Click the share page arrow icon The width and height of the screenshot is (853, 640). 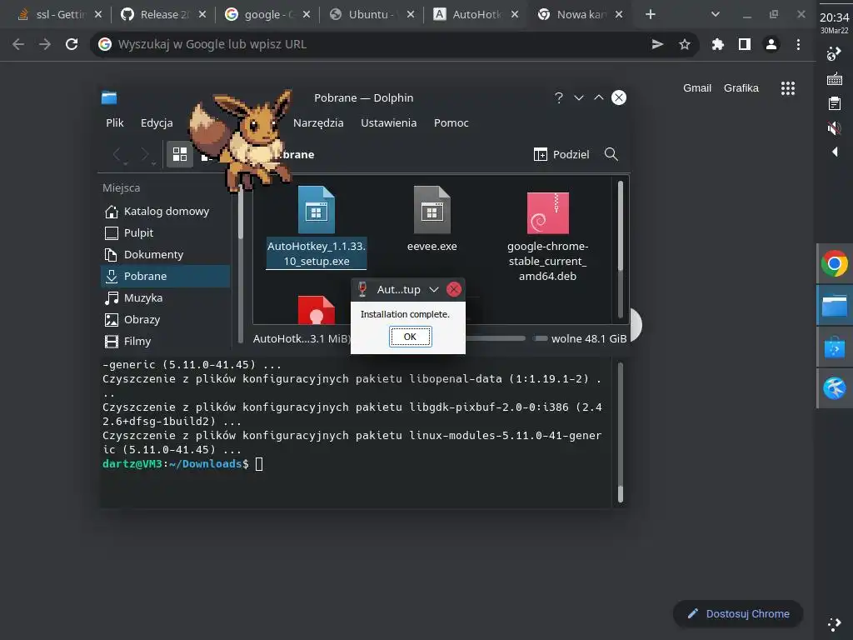(658, 44)
